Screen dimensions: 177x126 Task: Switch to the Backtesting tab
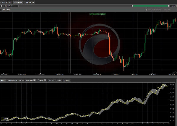(x=18, y=2)
